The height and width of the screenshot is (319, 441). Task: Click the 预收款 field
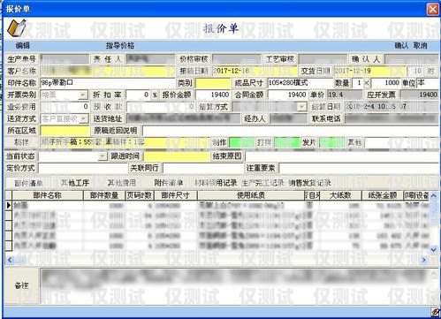click(x=161, y=107)
